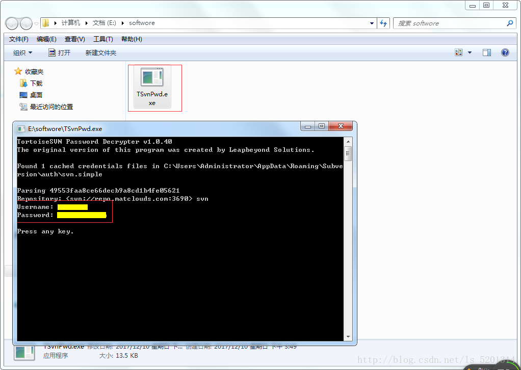Click the console vertical scrollbar thumb
This screenshot has width=521, height=370.
[x=348, y=153]
